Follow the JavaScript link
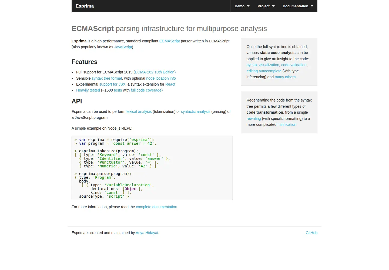This screenshot has width=389, height=270. point(123,47)
